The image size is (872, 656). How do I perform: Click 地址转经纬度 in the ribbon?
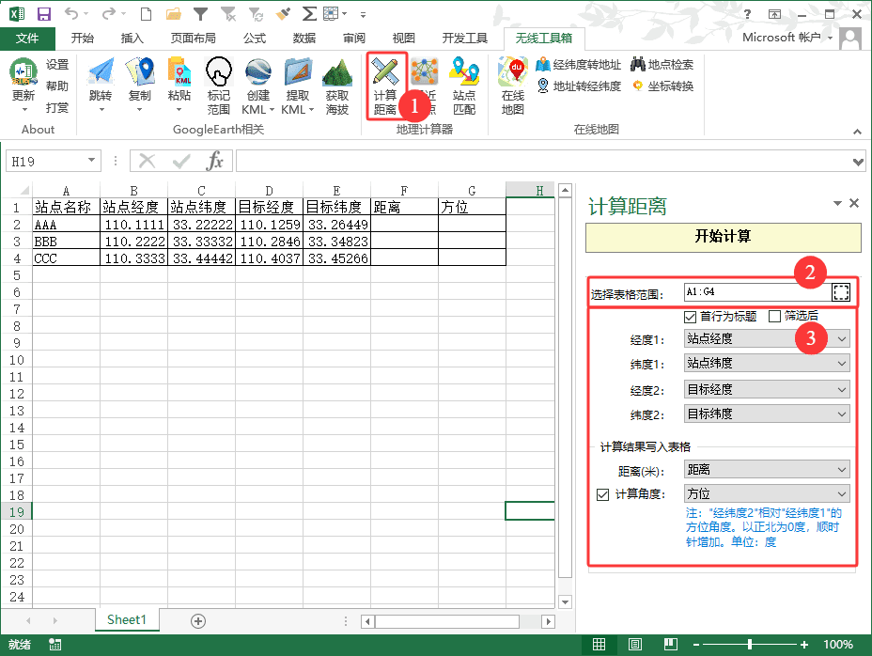[x=579, y=86]
